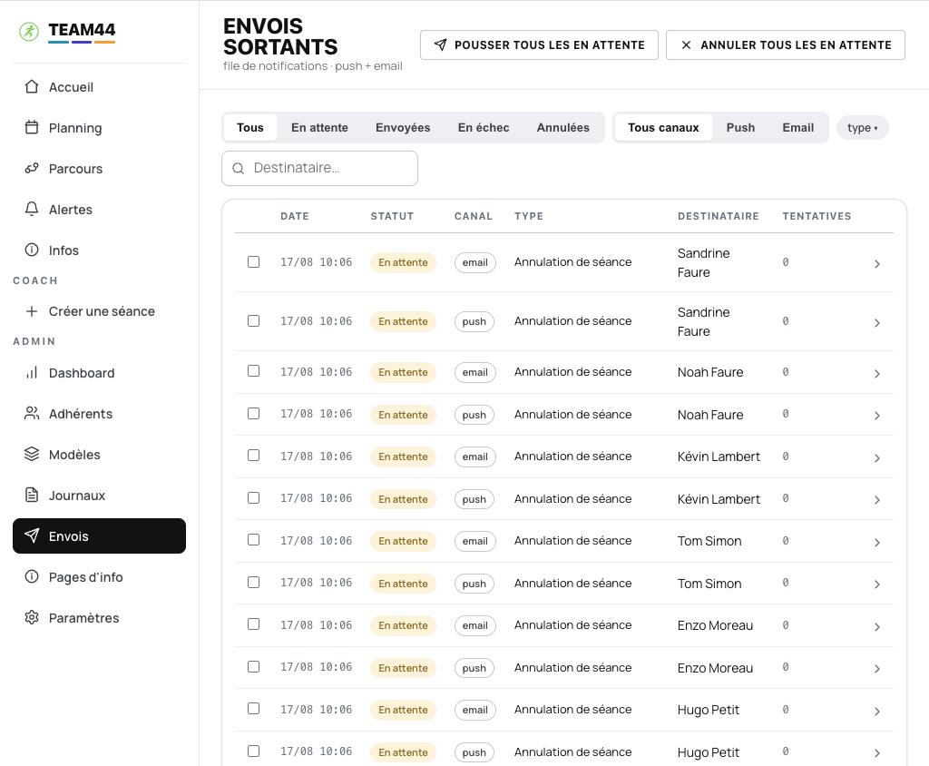929x766 pixels.
Task: Click the Alertes bell icon
Action: [32, 210]
